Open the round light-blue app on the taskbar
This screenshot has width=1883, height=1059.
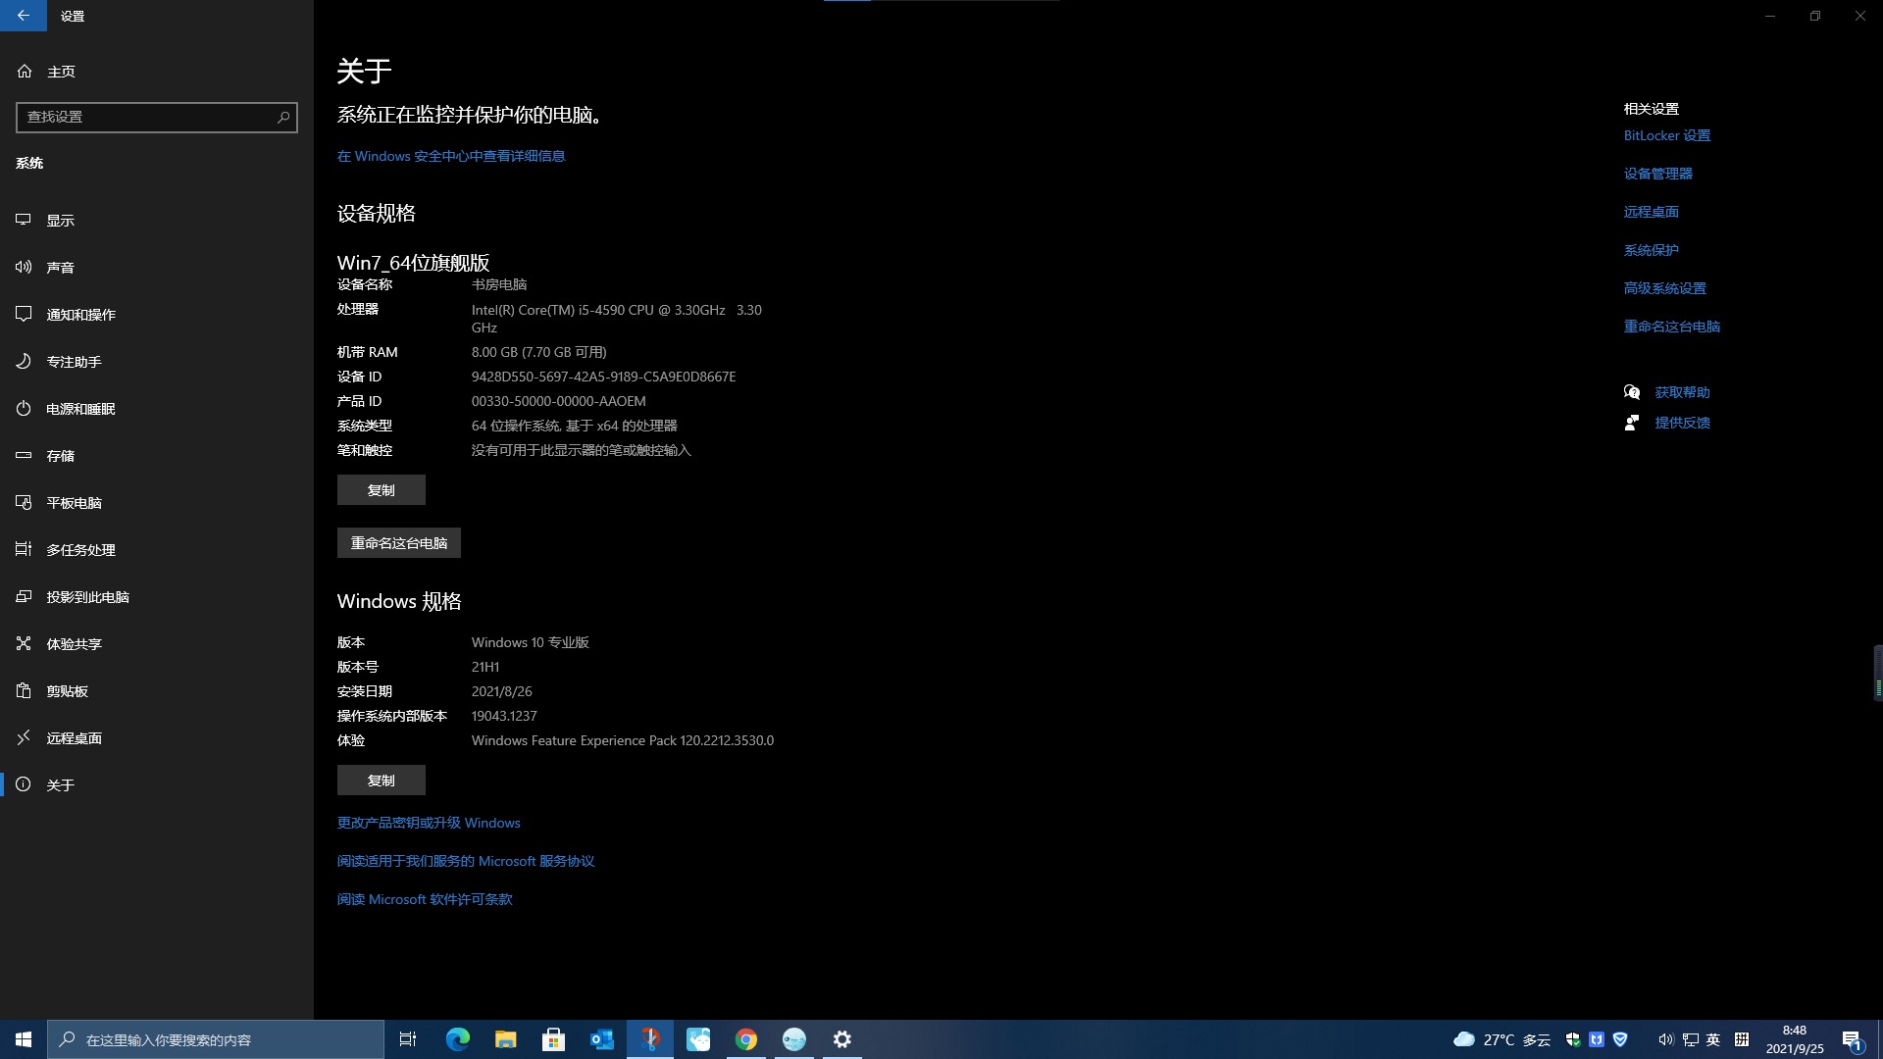pyautogui.click(x=794, y=1039)
